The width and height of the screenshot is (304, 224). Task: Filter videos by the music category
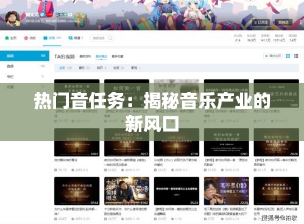point(84,68)
